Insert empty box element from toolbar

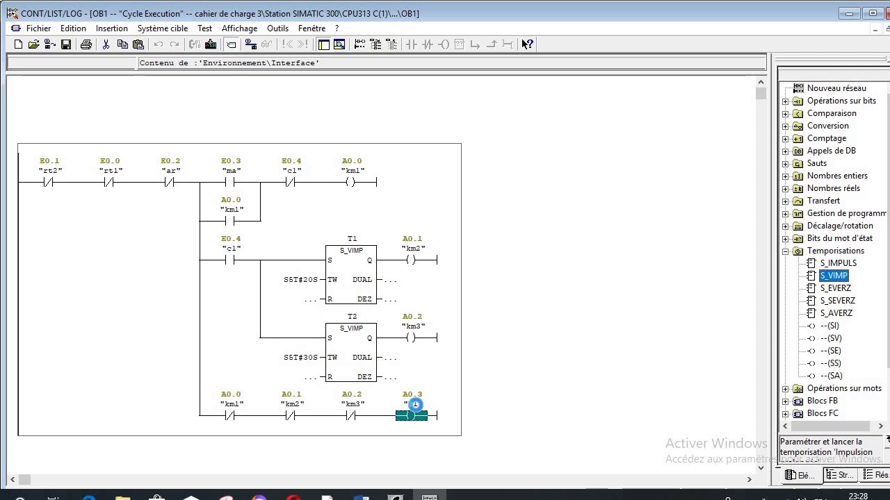(460, 44)
